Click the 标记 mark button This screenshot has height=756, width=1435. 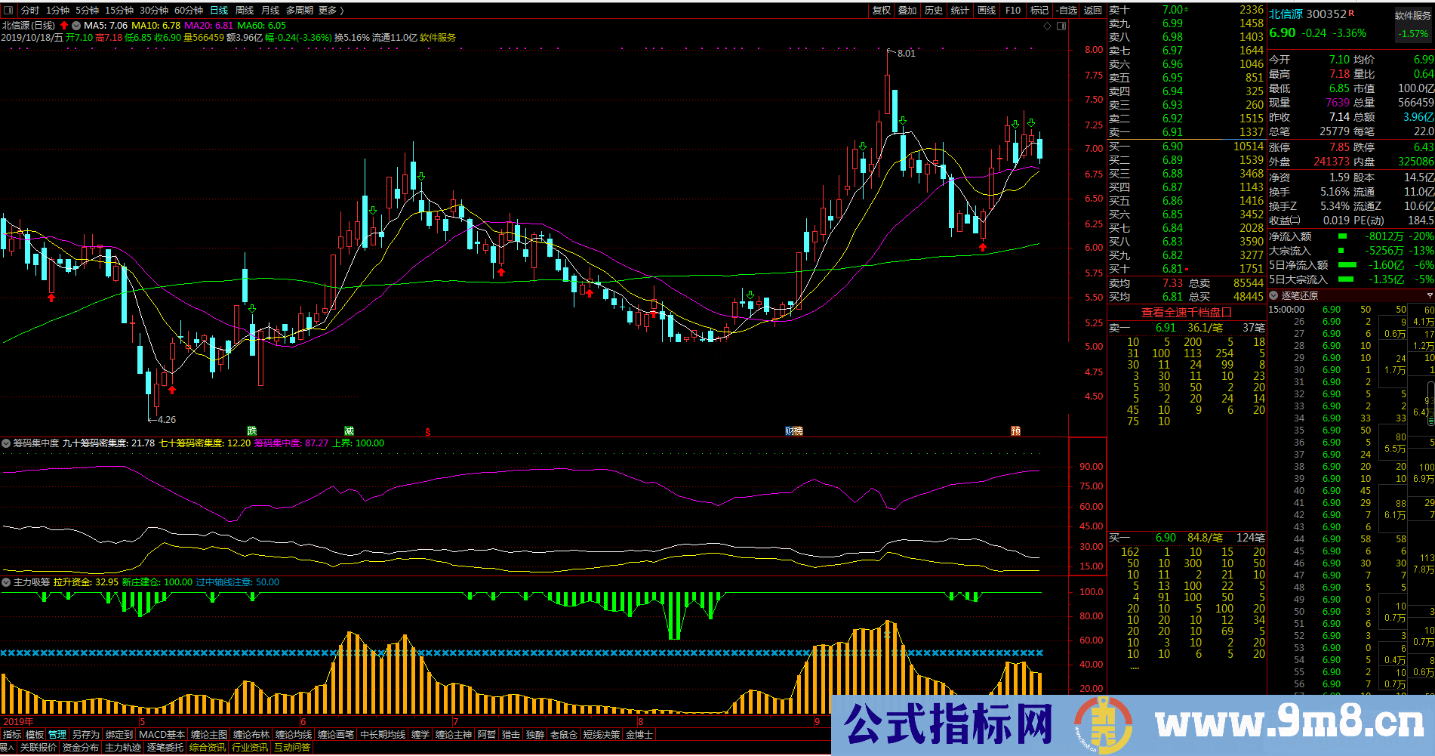[1039, 10]
